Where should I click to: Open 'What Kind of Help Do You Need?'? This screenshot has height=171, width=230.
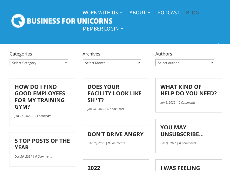(x=188, y=90)
